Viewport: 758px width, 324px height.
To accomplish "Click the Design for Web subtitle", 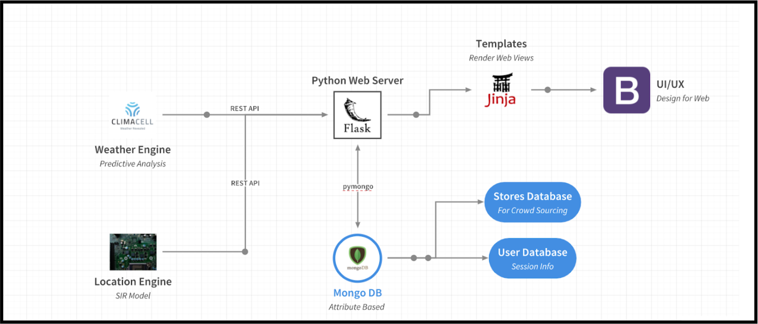I will (x=683, y=98).
